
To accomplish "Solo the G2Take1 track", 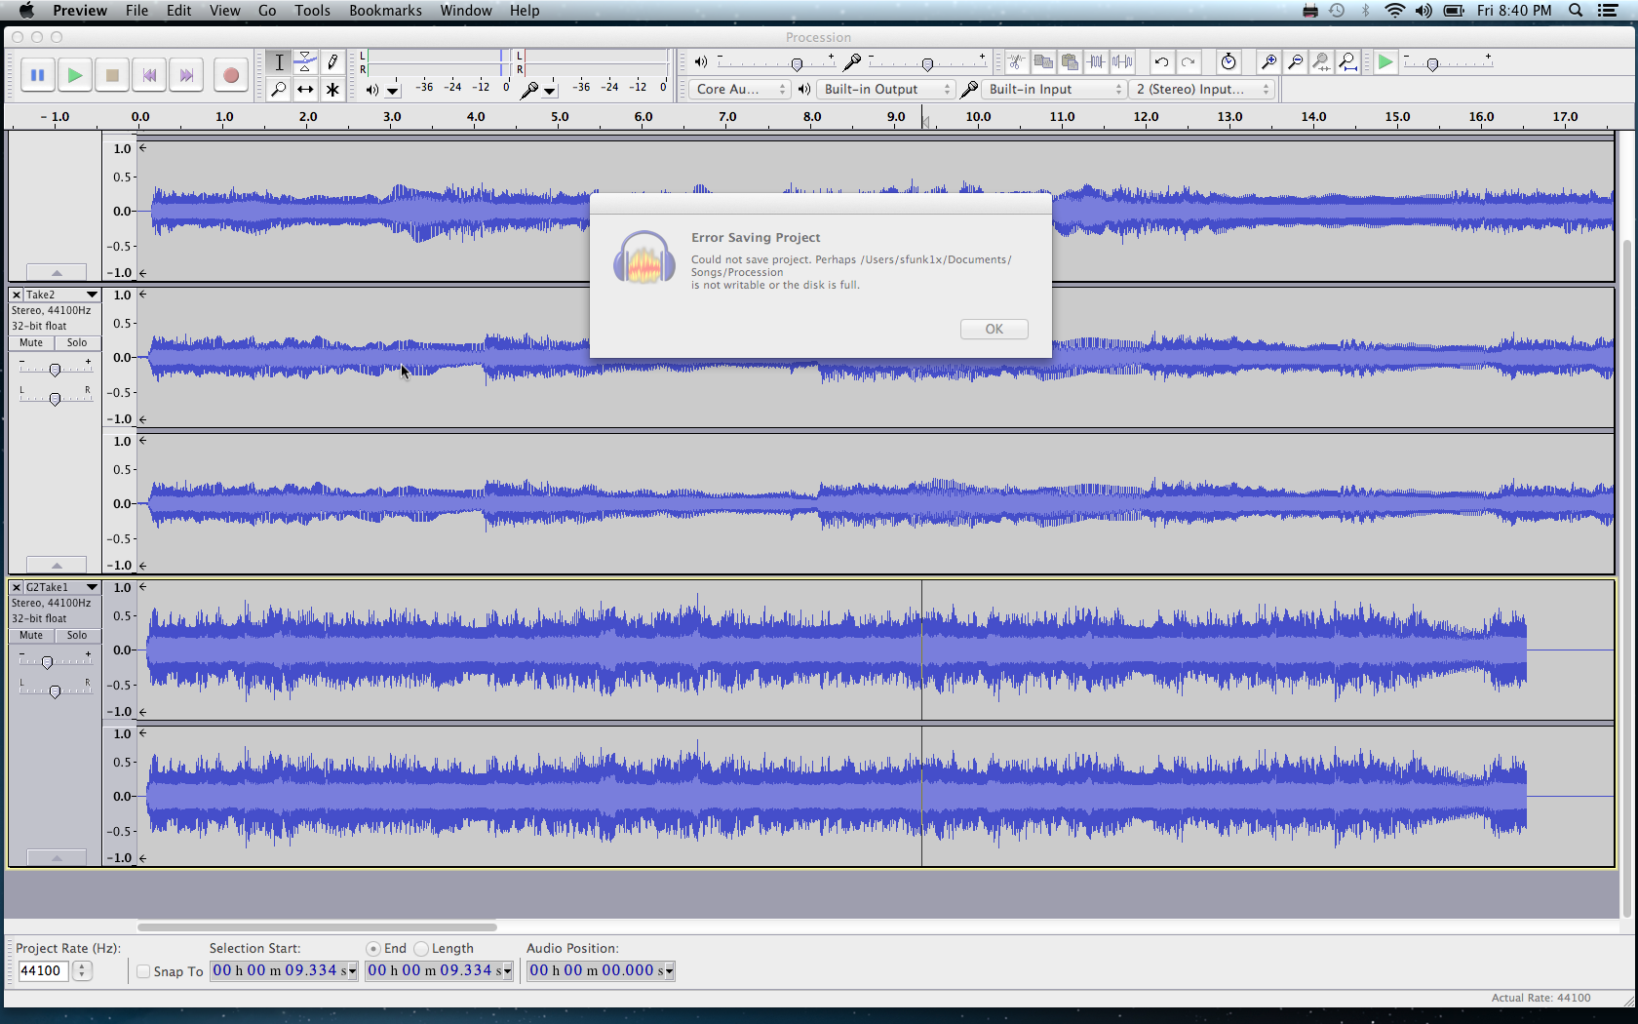I will (x=77, y=636).
